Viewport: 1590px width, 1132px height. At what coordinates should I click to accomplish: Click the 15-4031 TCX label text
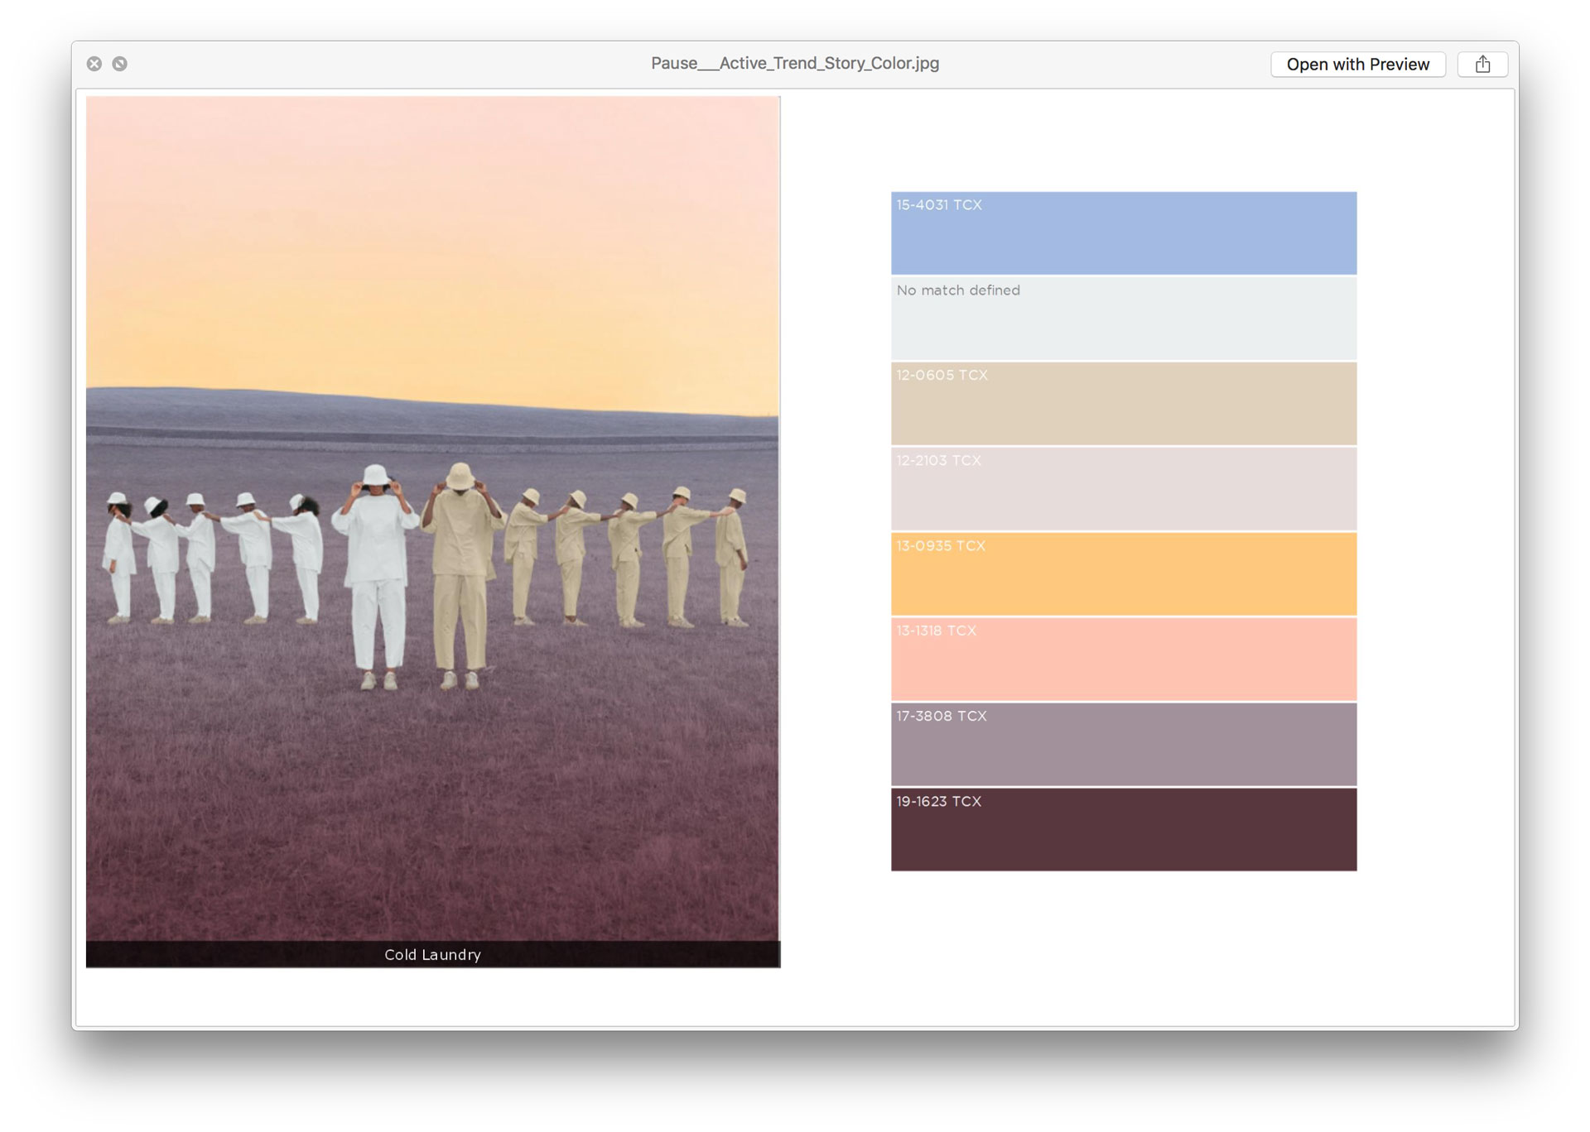point(939,205)
